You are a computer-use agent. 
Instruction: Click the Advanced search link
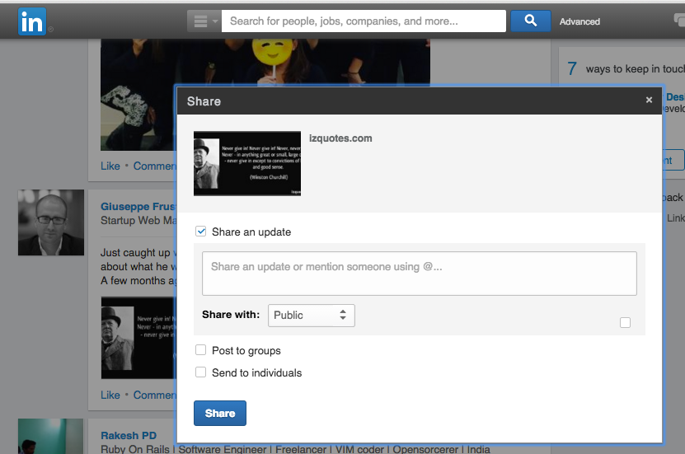[579, 21]
